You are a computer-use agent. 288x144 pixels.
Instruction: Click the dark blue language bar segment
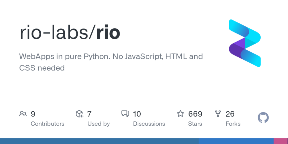[99, 141]
